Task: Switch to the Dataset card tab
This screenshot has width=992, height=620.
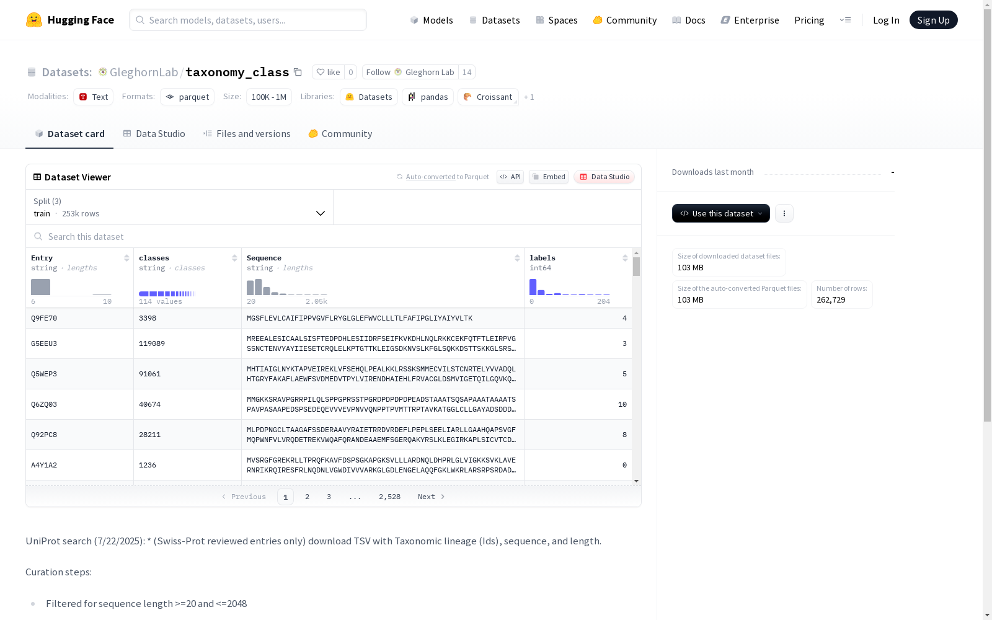Action: click(x=69, y=134)
